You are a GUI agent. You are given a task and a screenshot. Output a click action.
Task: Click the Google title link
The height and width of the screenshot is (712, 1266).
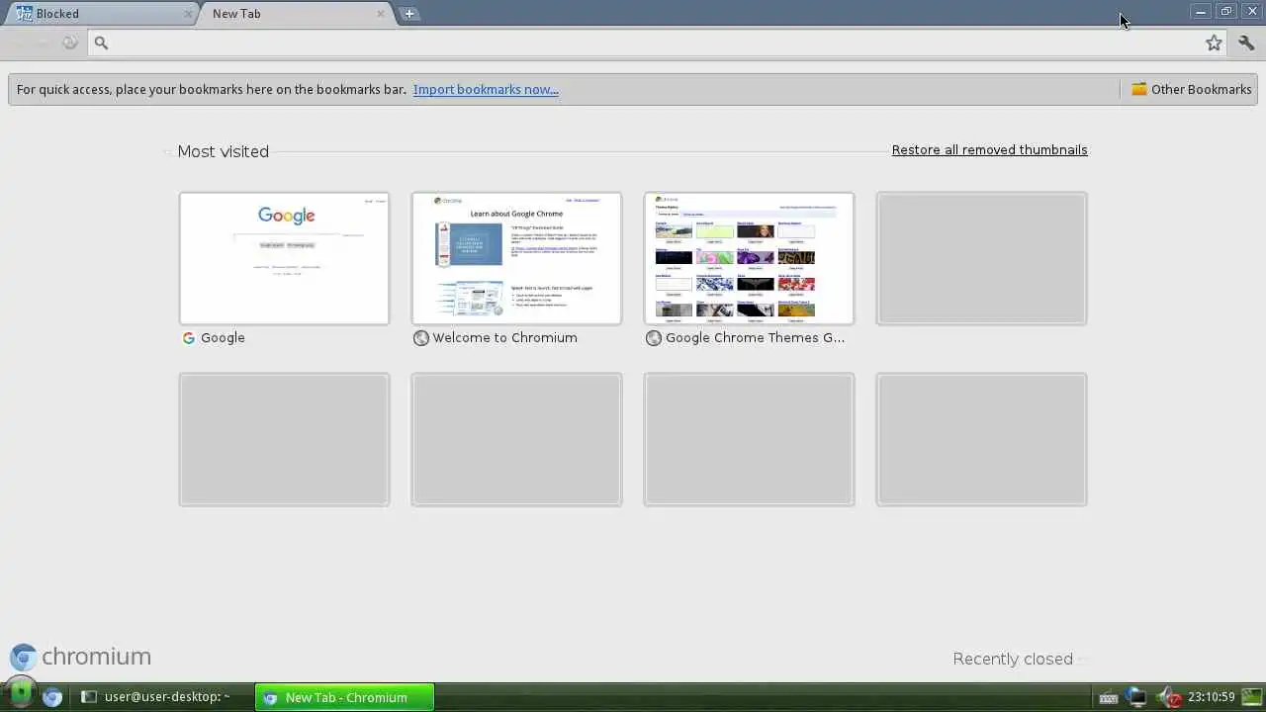[x=223, y=338]
